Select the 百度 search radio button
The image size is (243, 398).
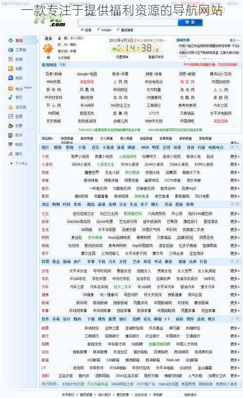point(82,30)
